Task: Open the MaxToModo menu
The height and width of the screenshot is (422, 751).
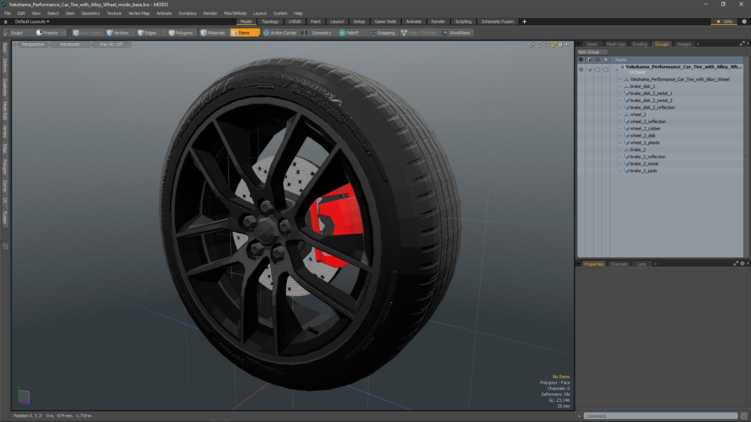Action: click(235, 13)
